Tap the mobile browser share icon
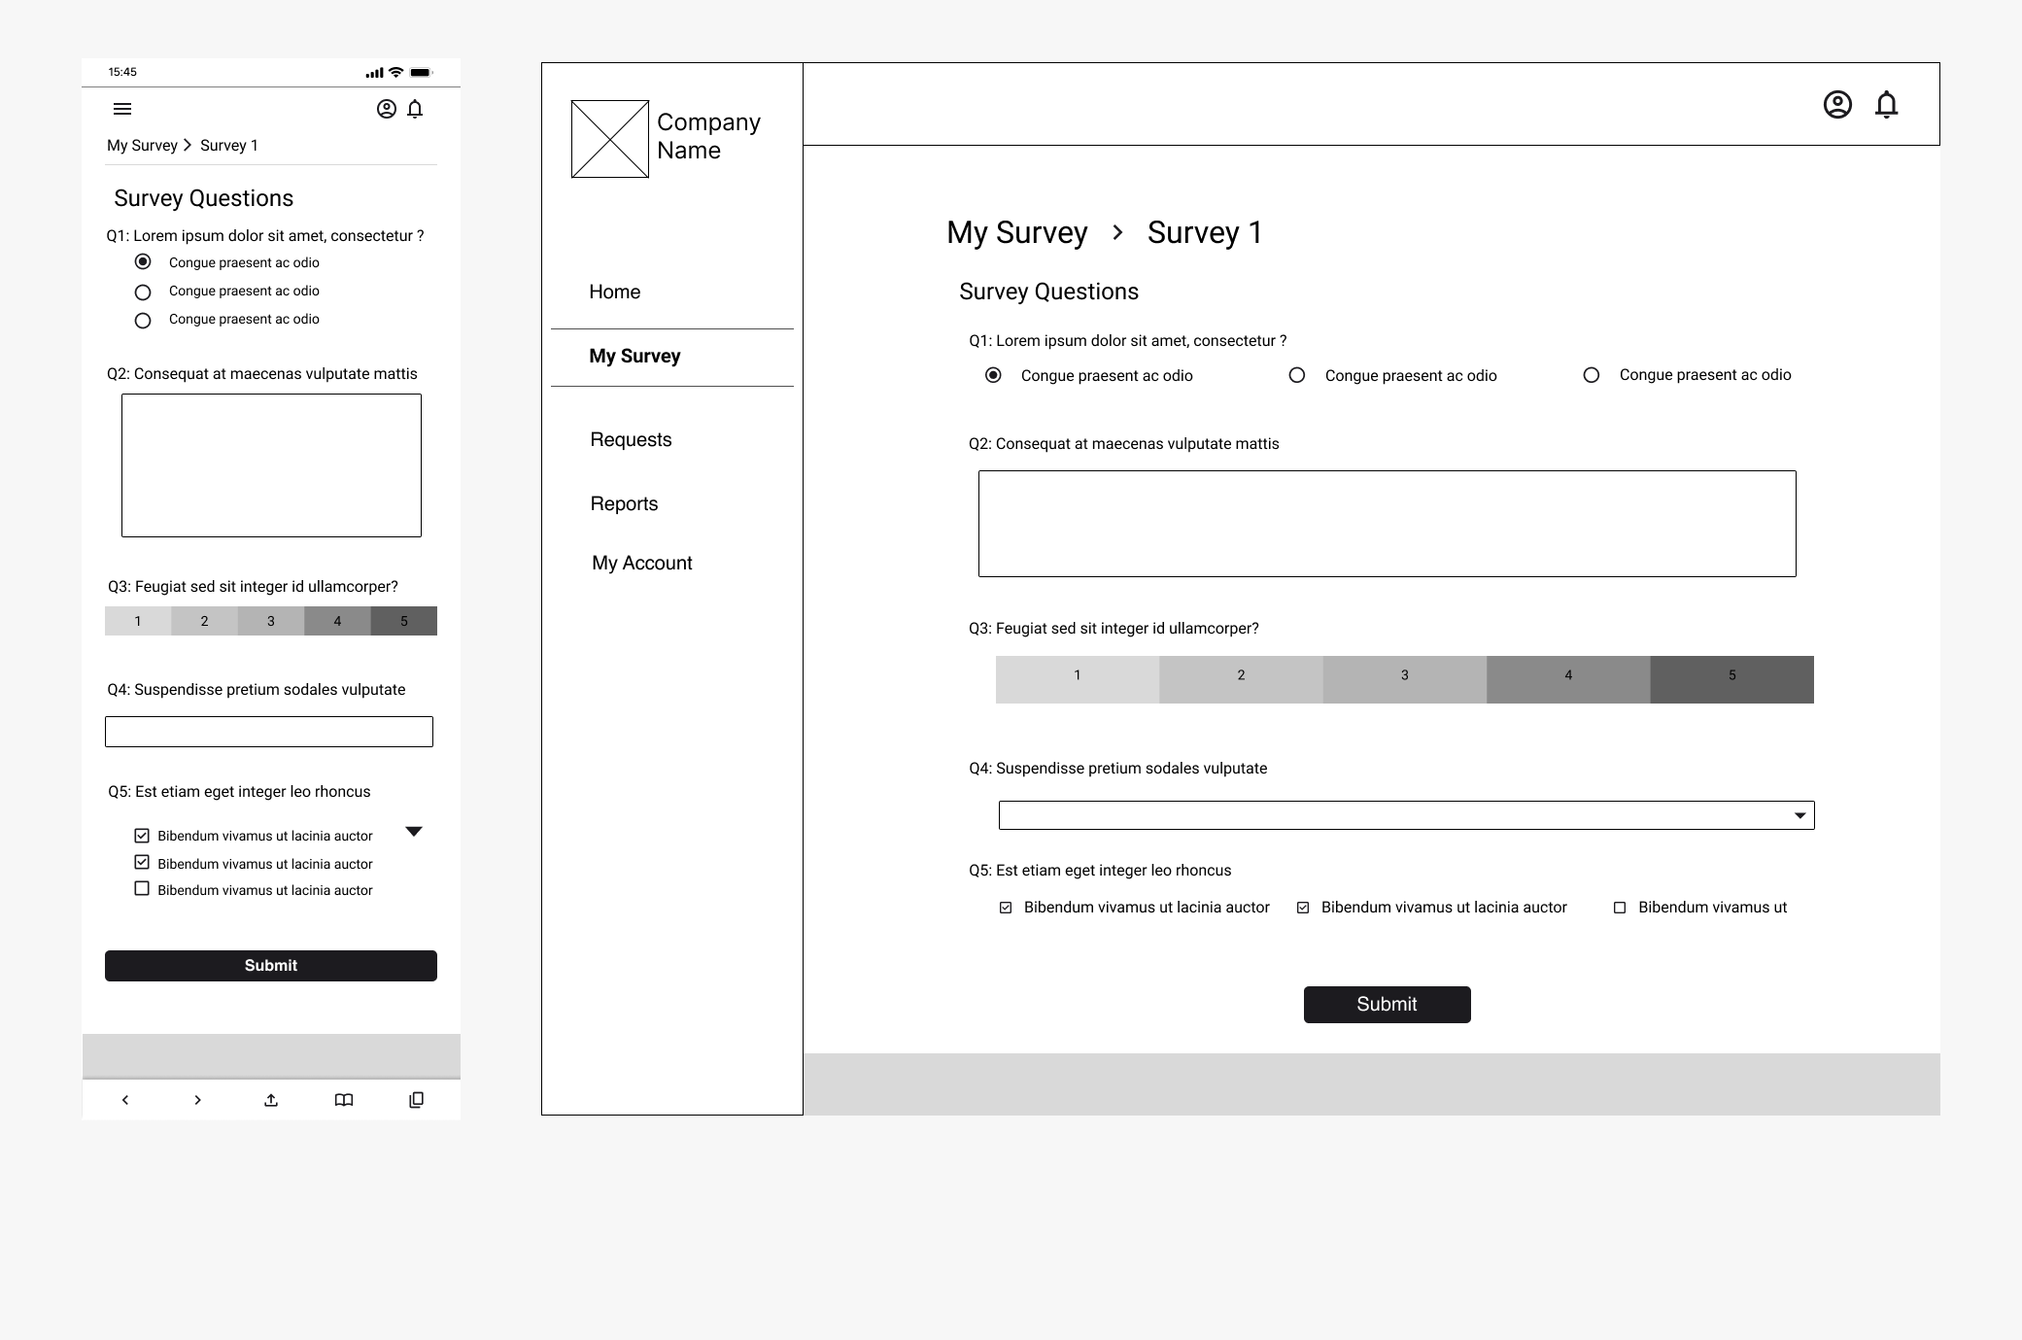This screenshot has height=1340, width=2022. (271, 1100)
